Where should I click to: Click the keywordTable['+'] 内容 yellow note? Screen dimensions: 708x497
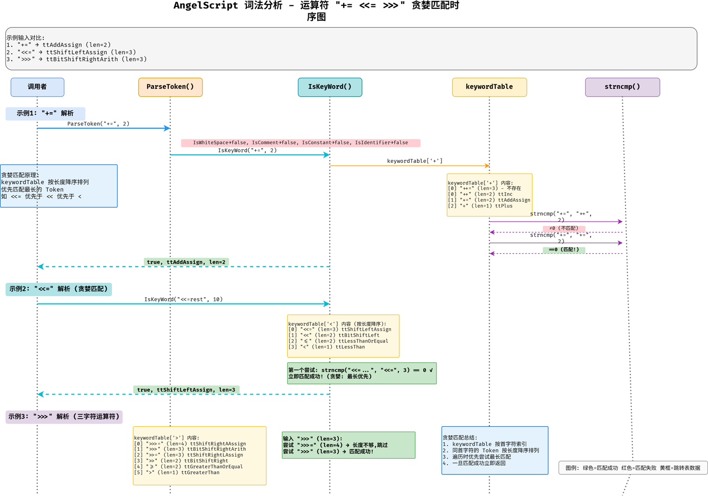[489, 195]
